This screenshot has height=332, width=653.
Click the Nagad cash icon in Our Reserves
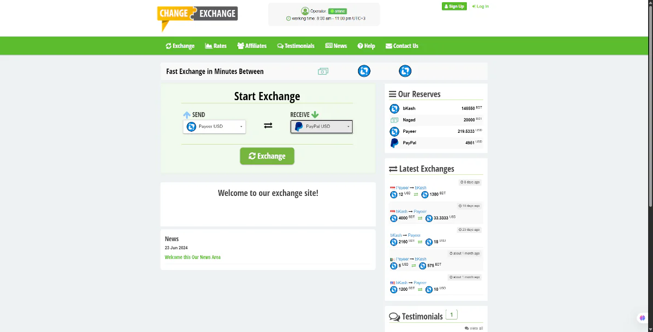[395, 120]
